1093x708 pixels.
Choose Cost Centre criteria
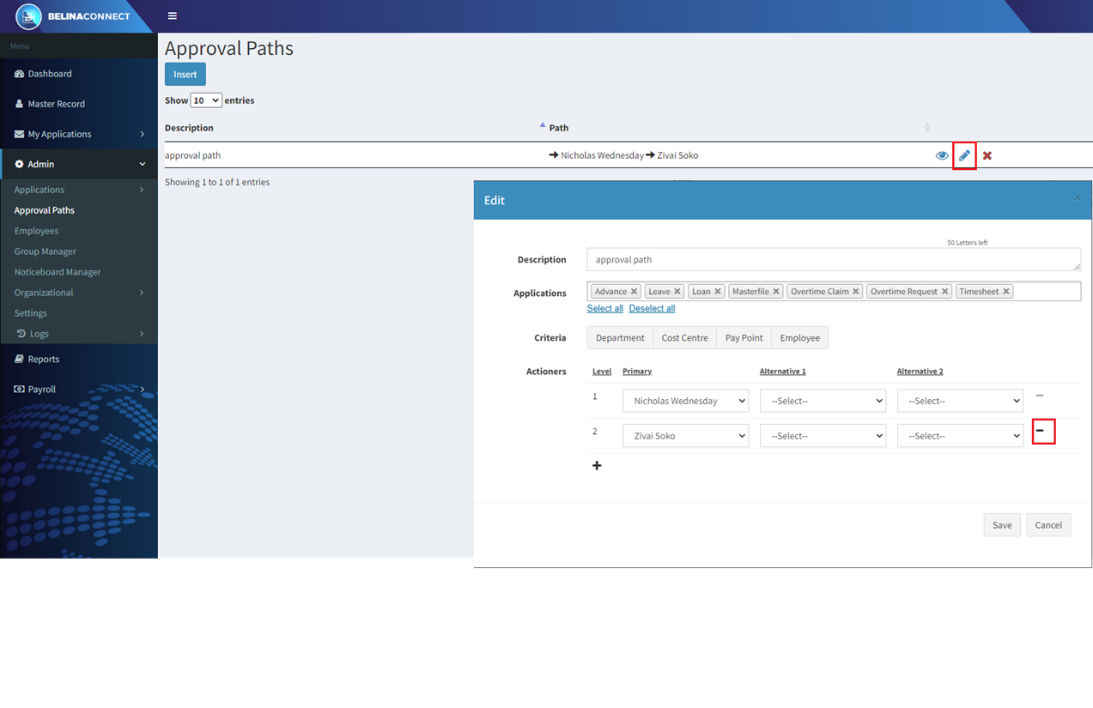[684, 338]
